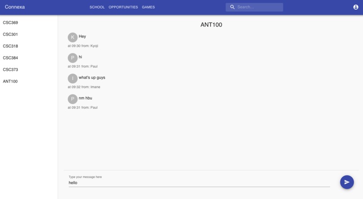Click the "at 09:32 from: Imane" timestamp
Viewport: 363px width, 199px height.
point(84,87)
